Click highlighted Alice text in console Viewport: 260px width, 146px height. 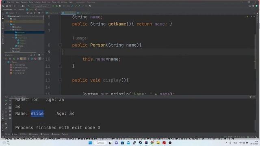[37, 114]
